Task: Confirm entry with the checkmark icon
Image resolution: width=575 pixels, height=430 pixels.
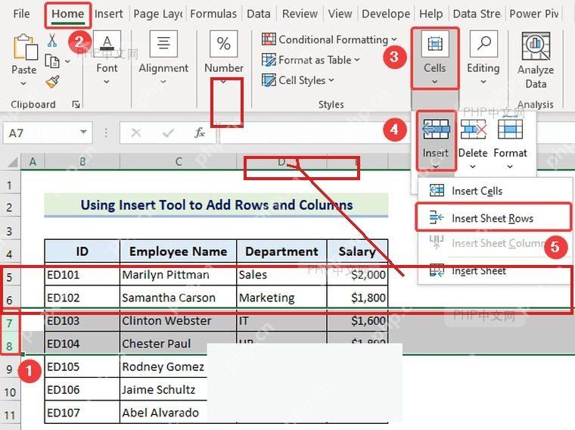Action: pos(168,132)
